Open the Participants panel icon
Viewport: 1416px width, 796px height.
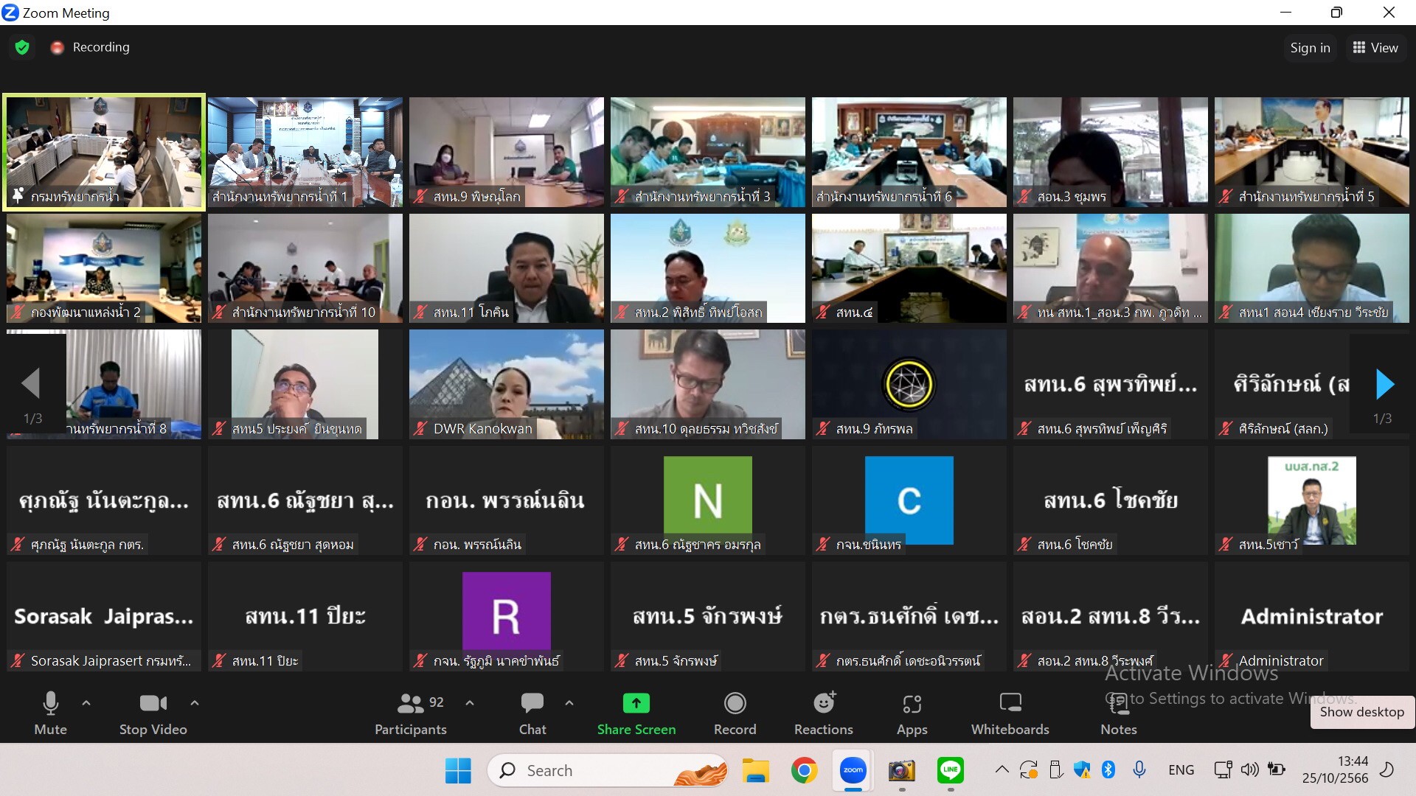[x=410, y=704]
